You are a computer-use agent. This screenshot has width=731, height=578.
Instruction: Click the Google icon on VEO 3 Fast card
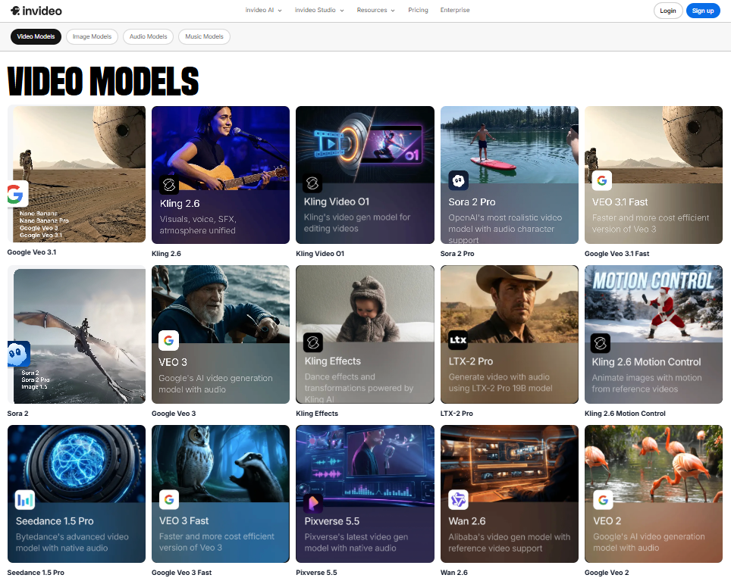tap(169, 500)
